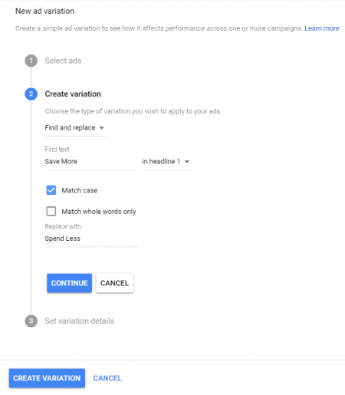Go to the Select ads step
The width and height of the screenshot is (345, 395).
coord(63,61)
